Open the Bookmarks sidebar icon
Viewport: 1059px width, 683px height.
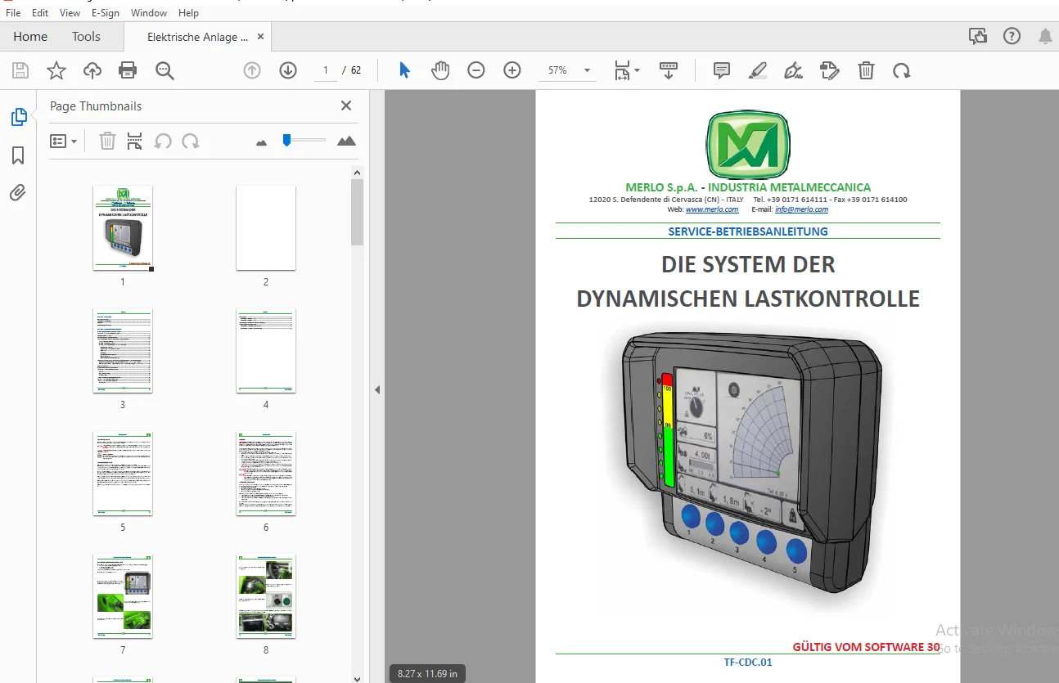click(18, 155)
